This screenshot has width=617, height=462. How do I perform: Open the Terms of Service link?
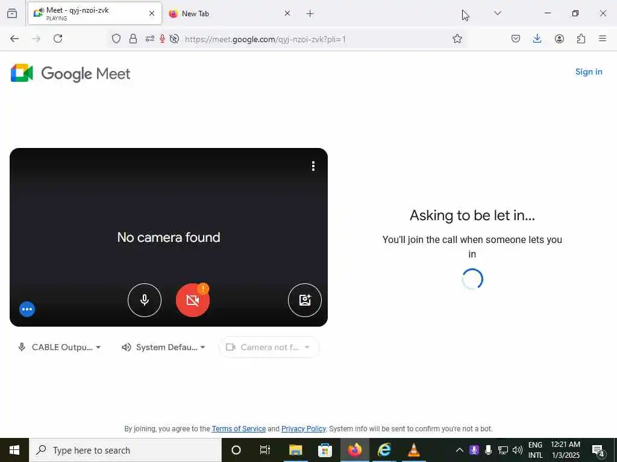[x=239, y=428]
